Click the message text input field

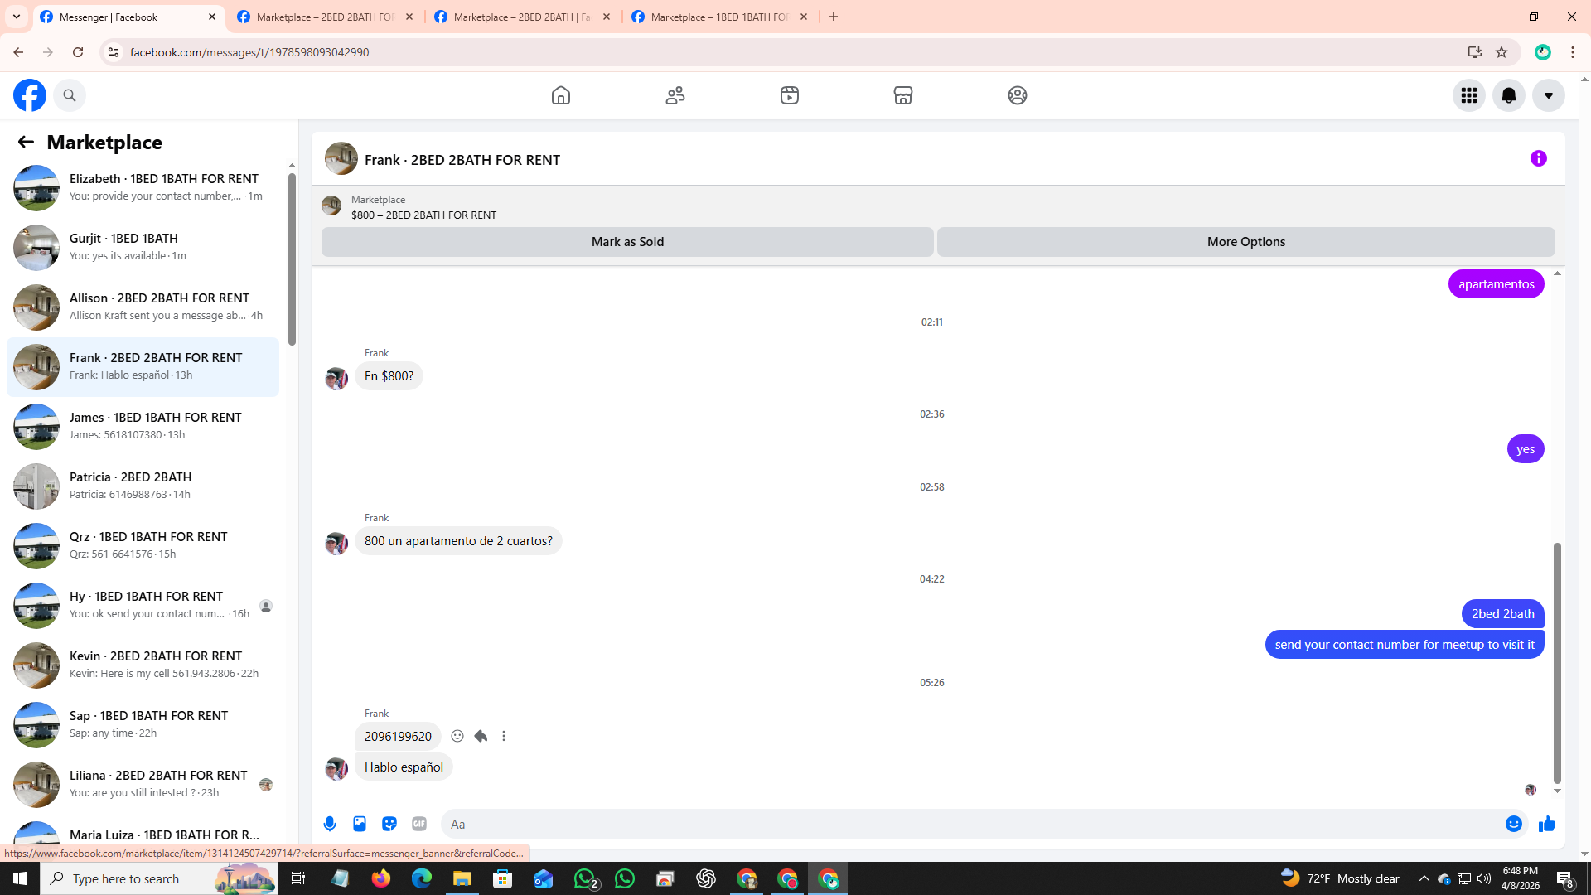click(970, 824)
